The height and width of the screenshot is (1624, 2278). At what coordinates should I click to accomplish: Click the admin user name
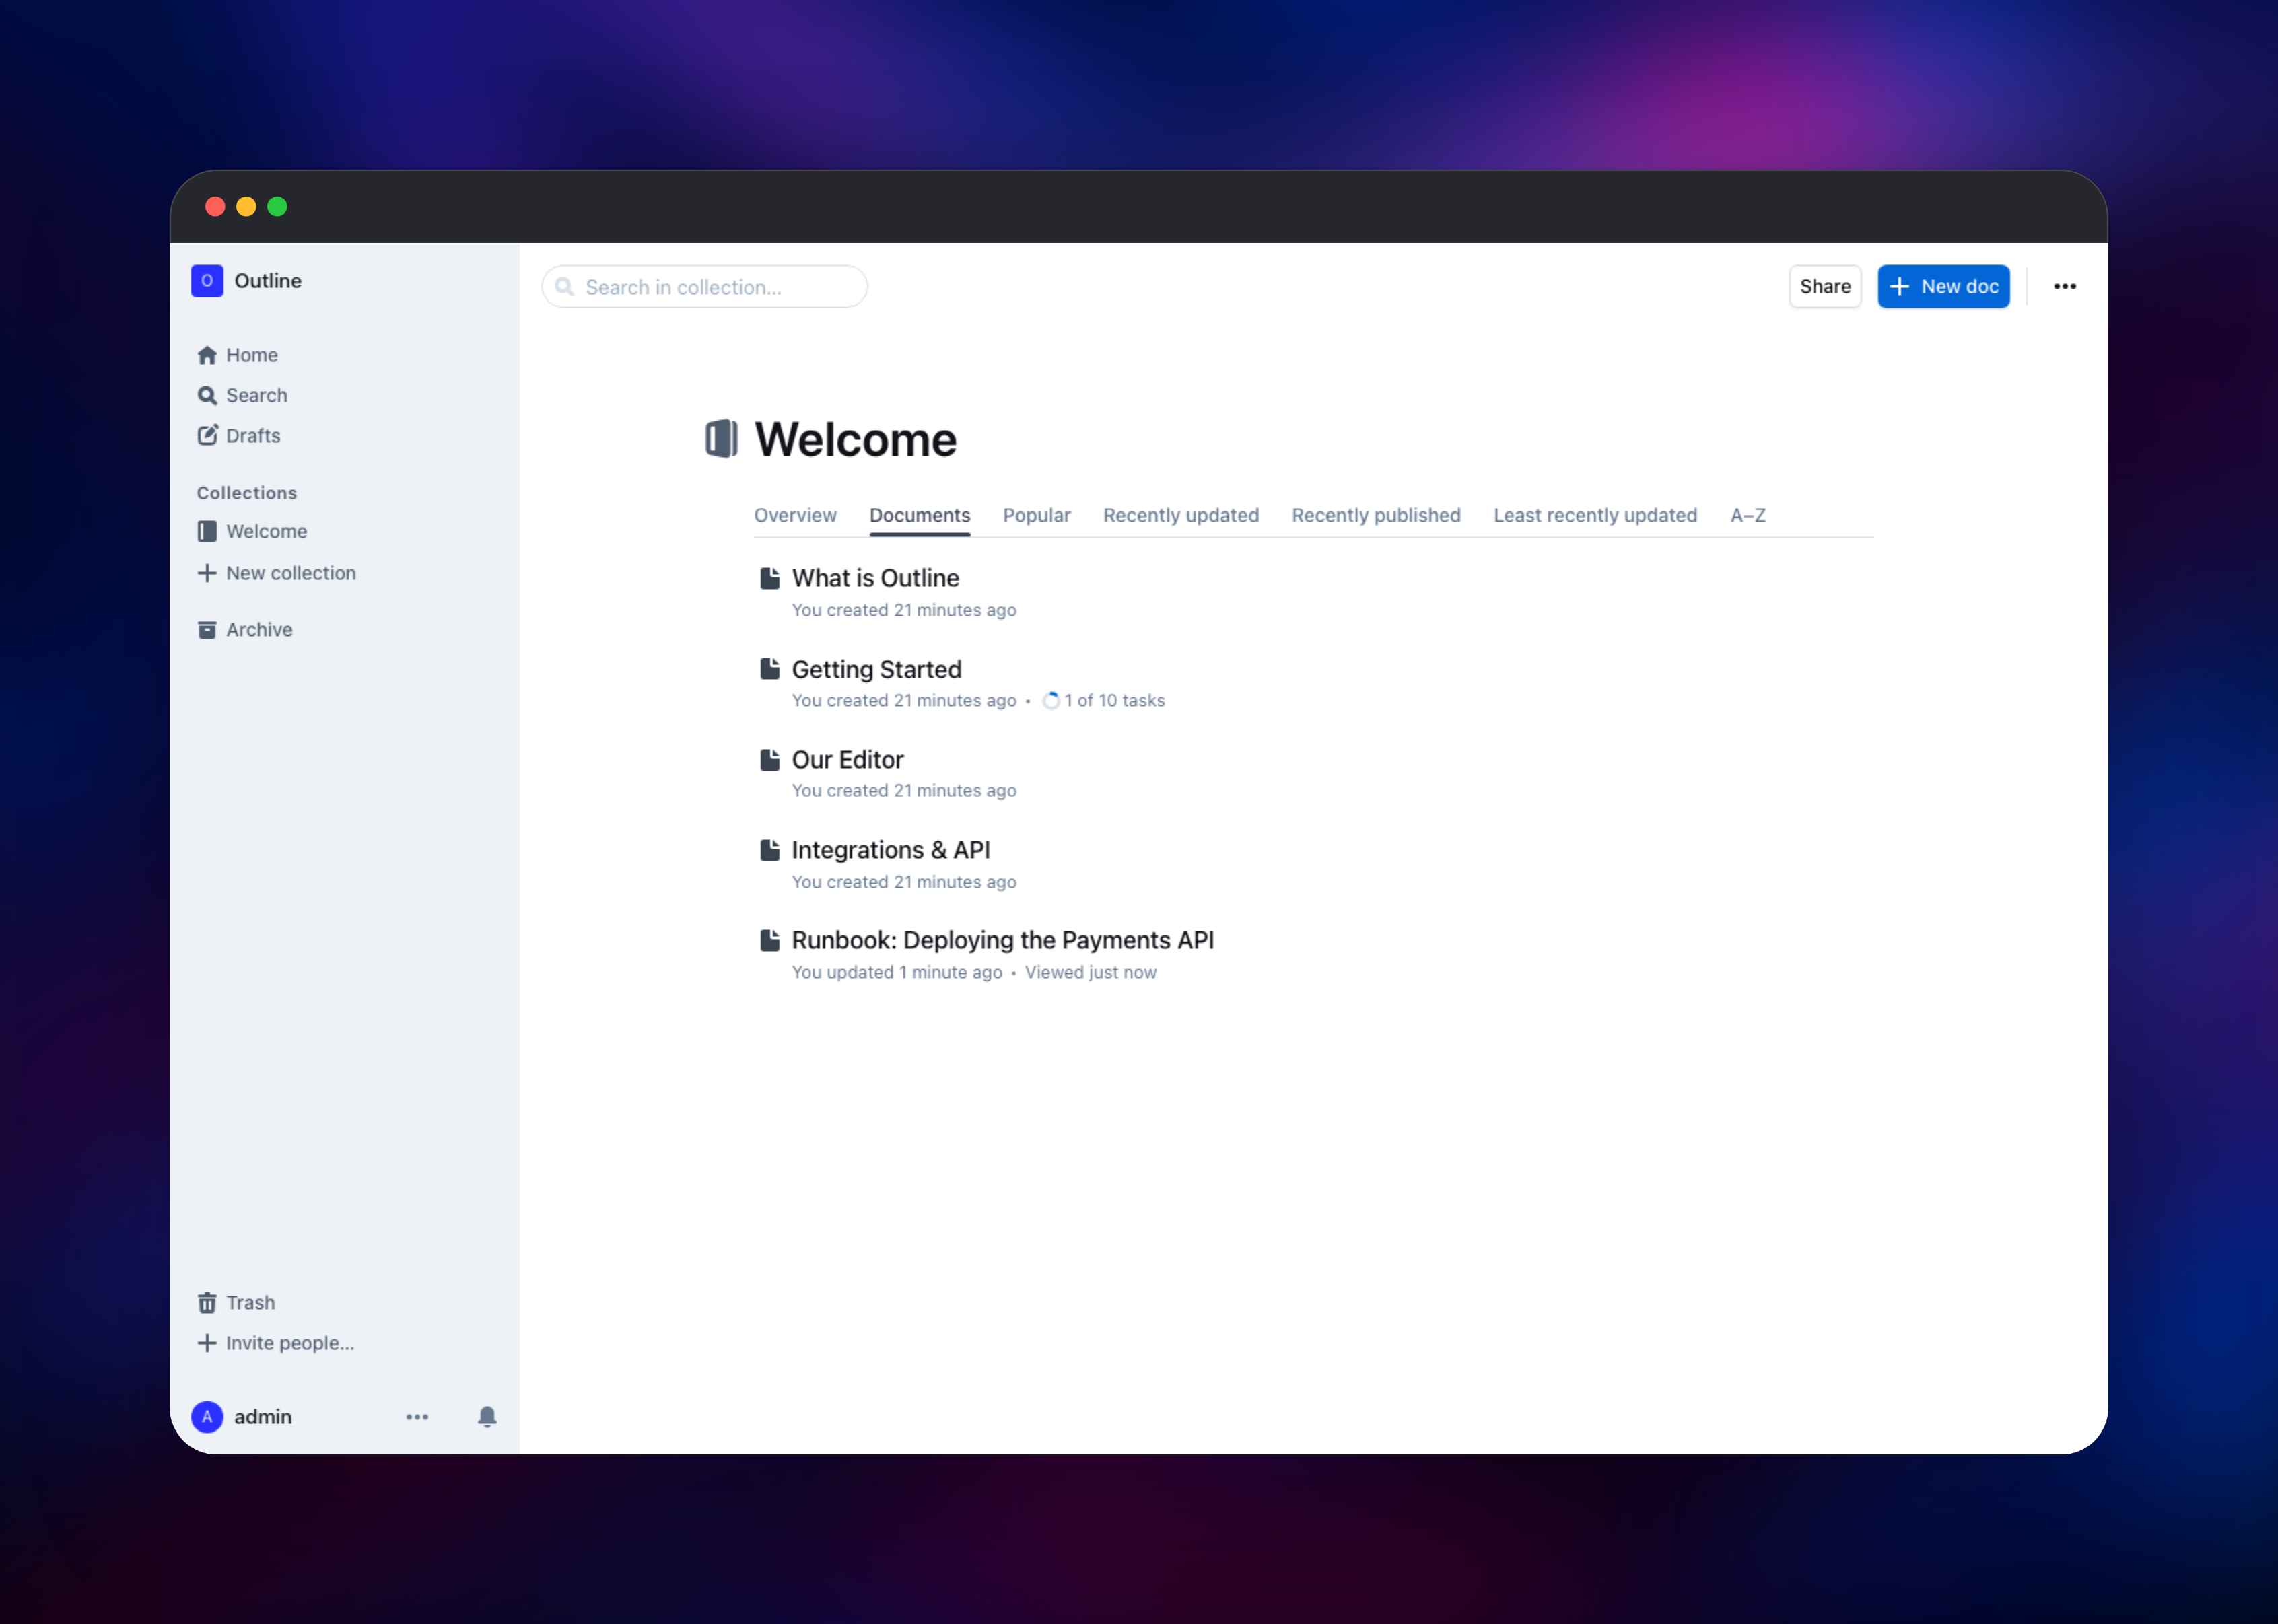263,1416
